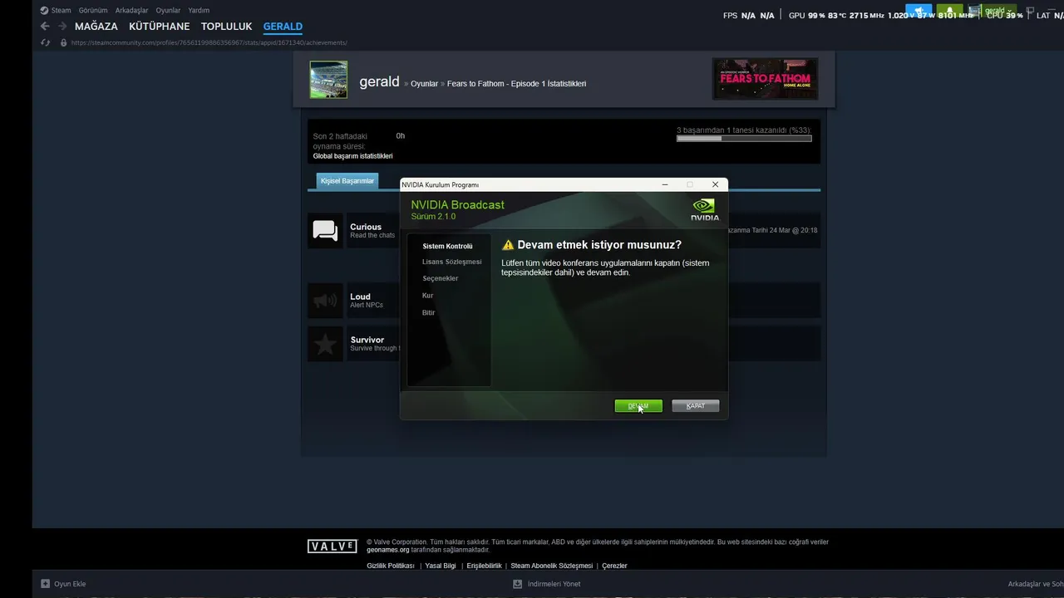Open the Gizlilik Politikası footer link

[391, 566]
